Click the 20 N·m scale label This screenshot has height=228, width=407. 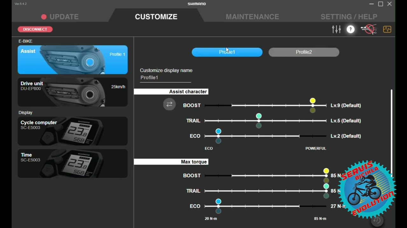(x=211, y=218)
